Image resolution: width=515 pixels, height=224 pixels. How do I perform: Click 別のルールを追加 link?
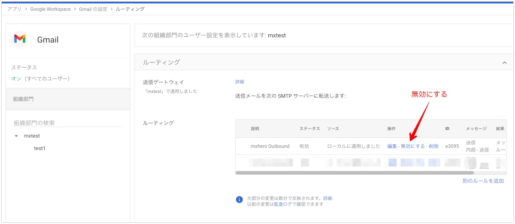(483, 181)
